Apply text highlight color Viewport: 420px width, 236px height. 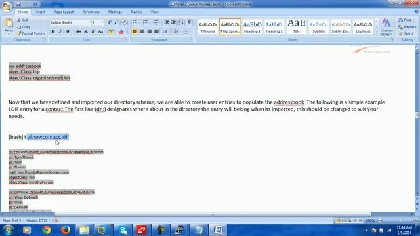click(x=110, y=31)
